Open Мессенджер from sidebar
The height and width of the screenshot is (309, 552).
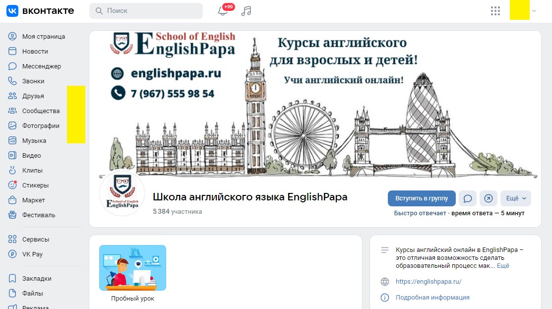pyautogui.click(x=42, y=66)
